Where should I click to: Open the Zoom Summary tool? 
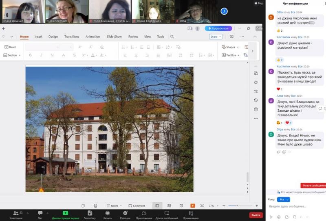pos(90,215)
